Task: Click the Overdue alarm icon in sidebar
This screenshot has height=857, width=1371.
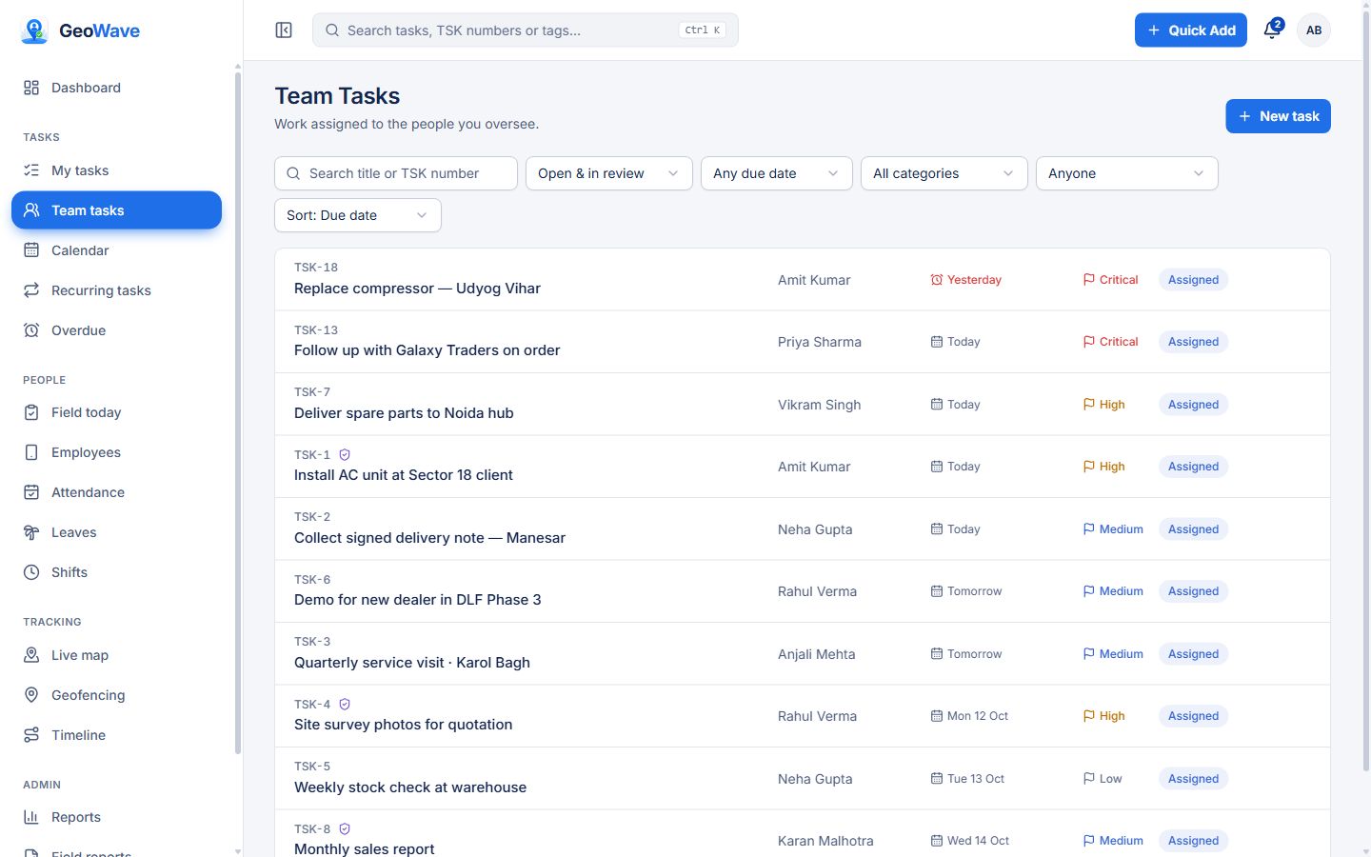Action: click(x=31, y=330)
